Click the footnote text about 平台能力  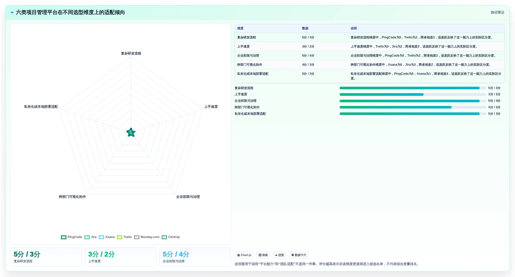[327, 264]
